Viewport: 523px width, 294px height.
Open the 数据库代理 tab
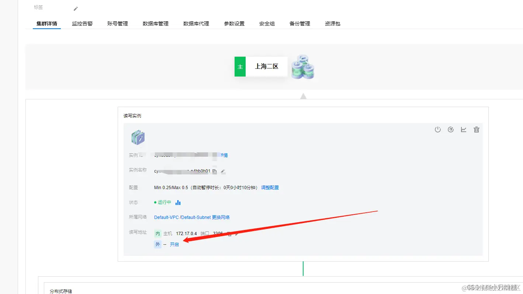(195, 23)
